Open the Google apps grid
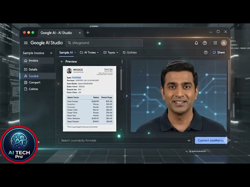Viewport: 250px width, 187px height. click(215, 43)
